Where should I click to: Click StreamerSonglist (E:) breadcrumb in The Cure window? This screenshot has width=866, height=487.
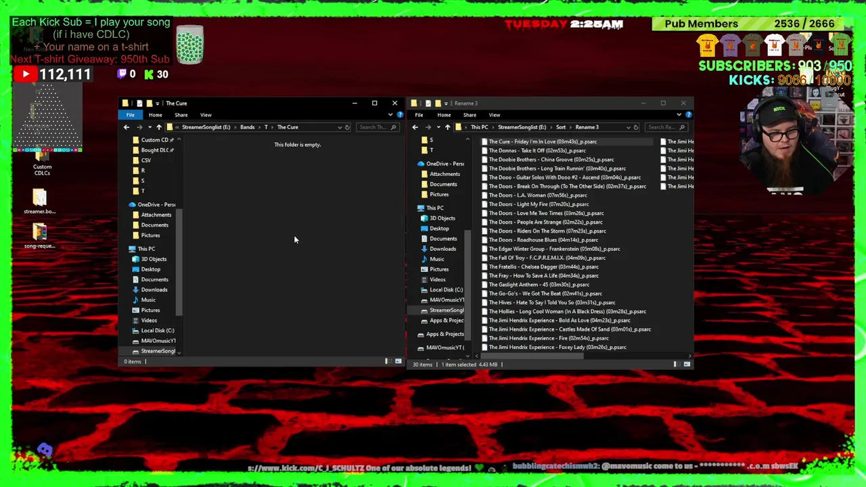tap(206, 127)
